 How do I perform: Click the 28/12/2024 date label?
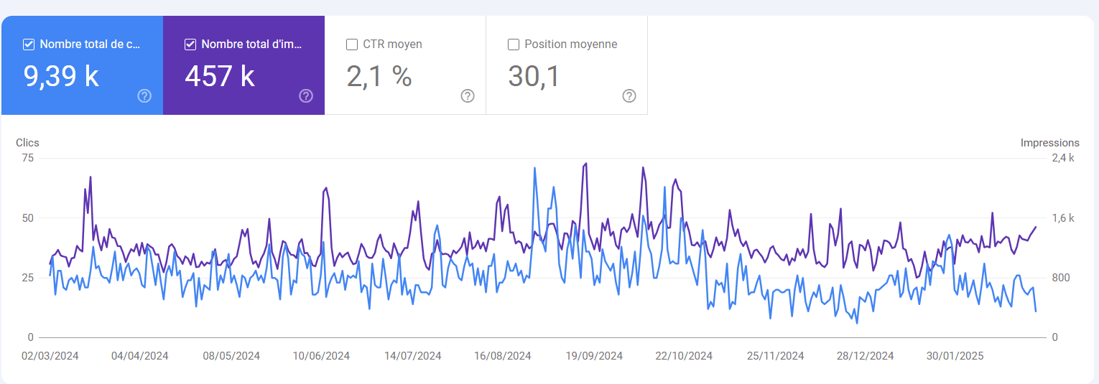866,356
